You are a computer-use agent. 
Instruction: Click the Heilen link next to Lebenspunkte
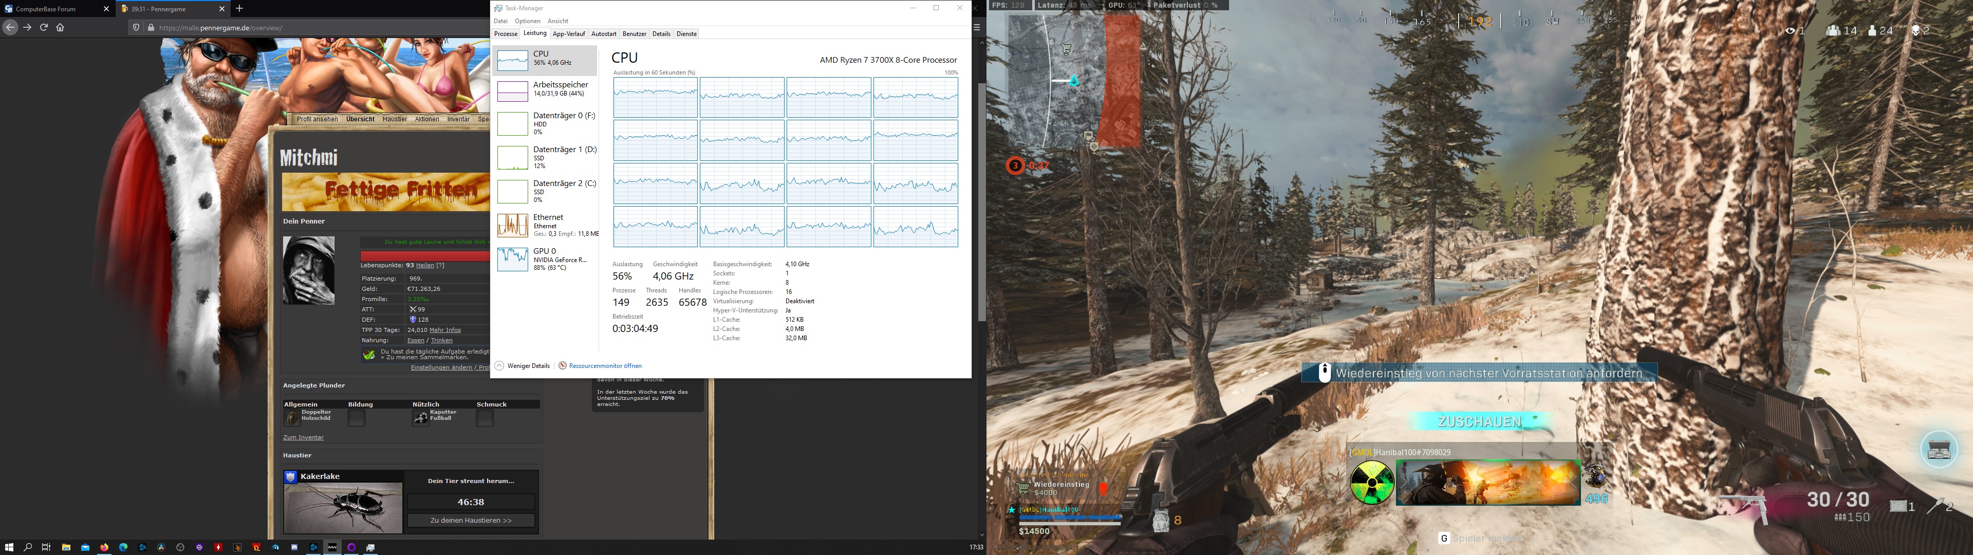[x=424, y=265]
